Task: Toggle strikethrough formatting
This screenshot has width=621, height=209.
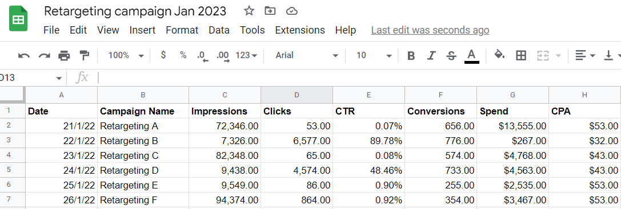Action: 451,56
